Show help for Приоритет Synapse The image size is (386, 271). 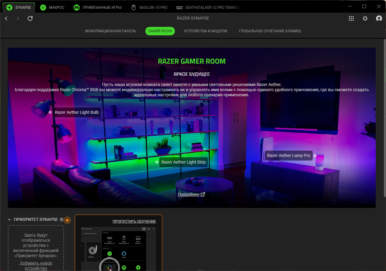(x=62, y=220)
